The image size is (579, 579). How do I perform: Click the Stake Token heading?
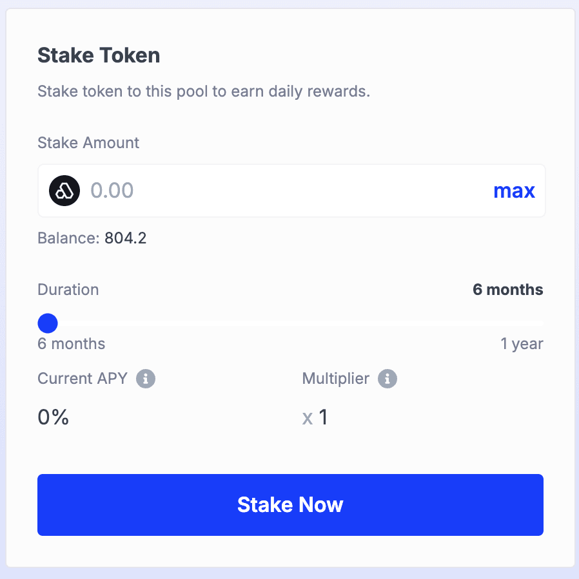pos(98,55)
